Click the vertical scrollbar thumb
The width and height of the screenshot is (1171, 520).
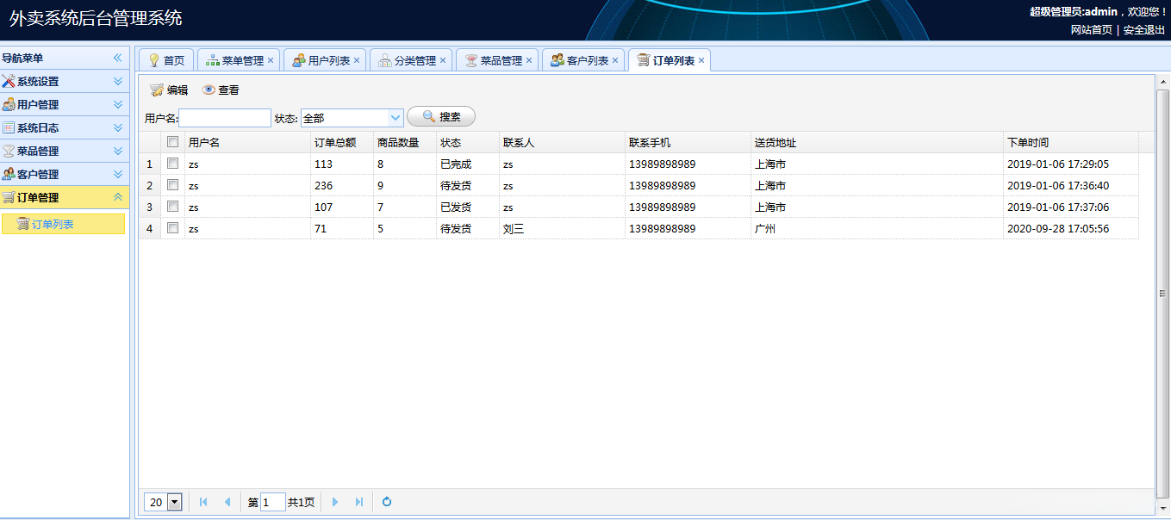point(1162,293)
